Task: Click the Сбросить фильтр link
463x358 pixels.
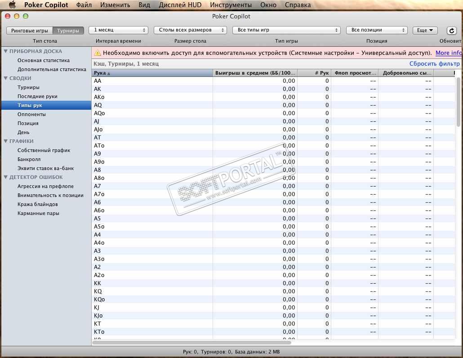Action: pyautogui.click(x=434, y=63)
